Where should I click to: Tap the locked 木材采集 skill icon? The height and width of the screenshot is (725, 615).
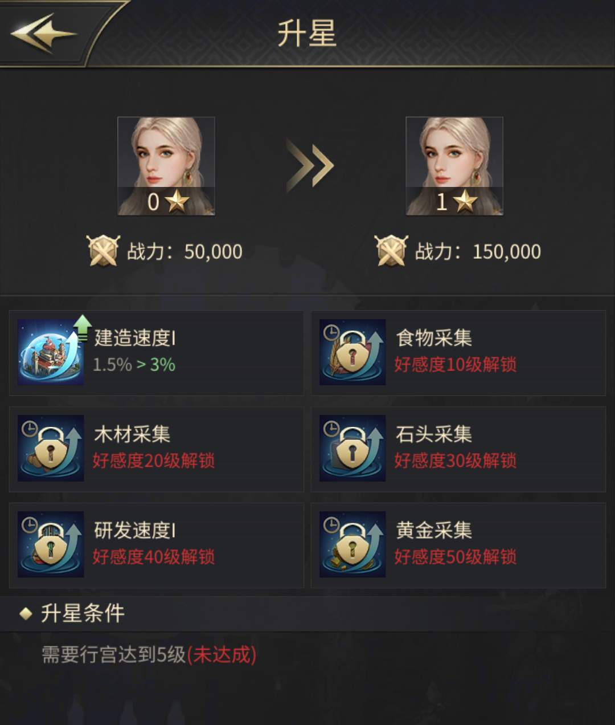pyautogui.click(x=51, y=448)
